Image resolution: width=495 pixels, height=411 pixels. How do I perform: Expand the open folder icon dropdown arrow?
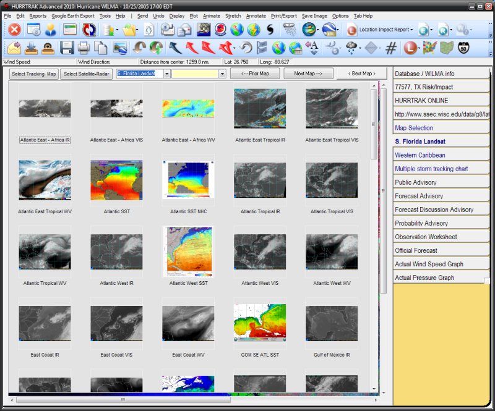point(137,30)
